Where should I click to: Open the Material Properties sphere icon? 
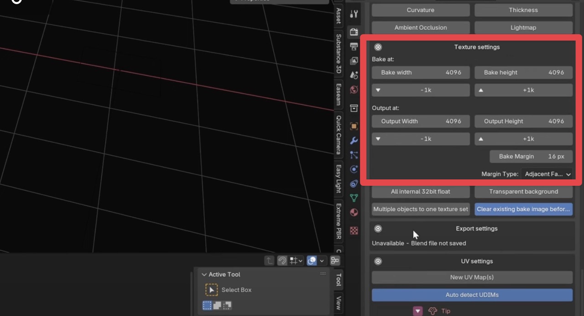(354, 212)
